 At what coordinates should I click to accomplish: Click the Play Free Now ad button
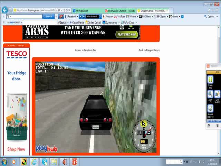click(x=127, y=35)
